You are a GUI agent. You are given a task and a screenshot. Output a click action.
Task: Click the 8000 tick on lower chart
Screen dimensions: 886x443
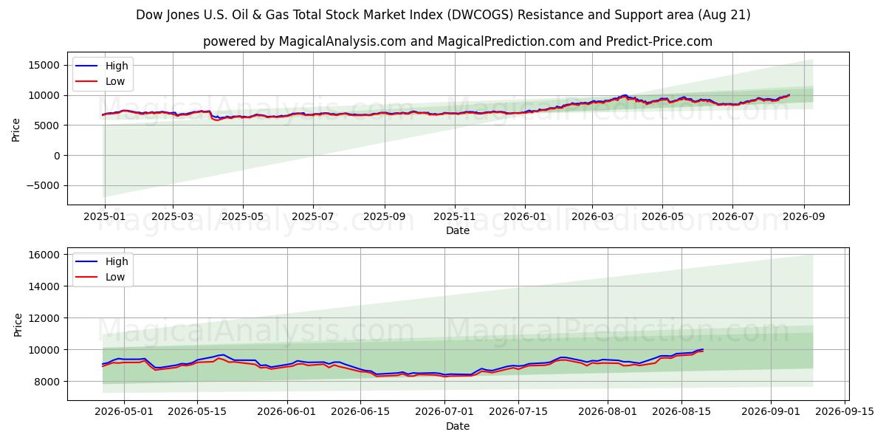(x=49, y=382)
